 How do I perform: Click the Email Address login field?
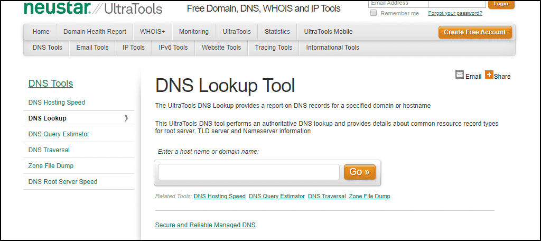pos(398,4)
